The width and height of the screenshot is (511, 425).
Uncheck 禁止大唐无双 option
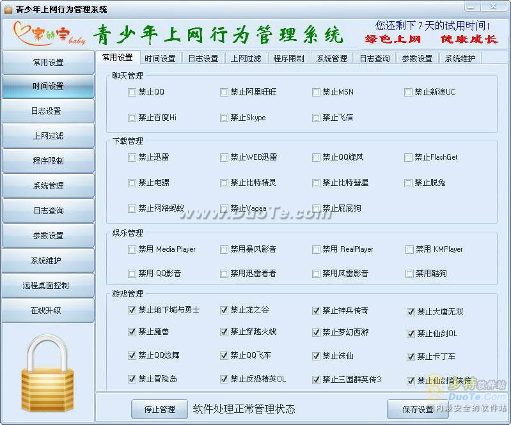point(411,313)
